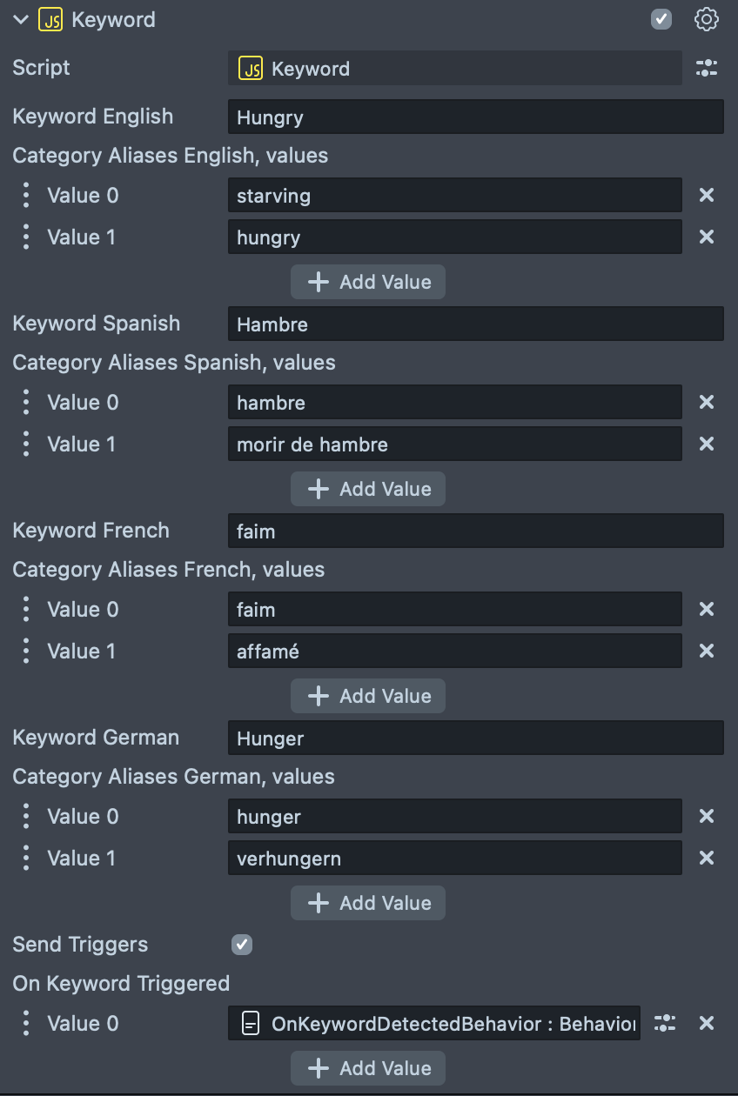
Task: Uncheck the Send Triggers checkbox
Action: point(242,945)
